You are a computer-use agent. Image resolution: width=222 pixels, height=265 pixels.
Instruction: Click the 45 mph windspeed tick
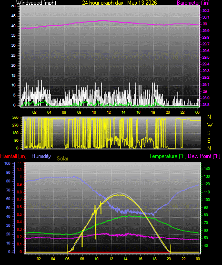[13, 16]
